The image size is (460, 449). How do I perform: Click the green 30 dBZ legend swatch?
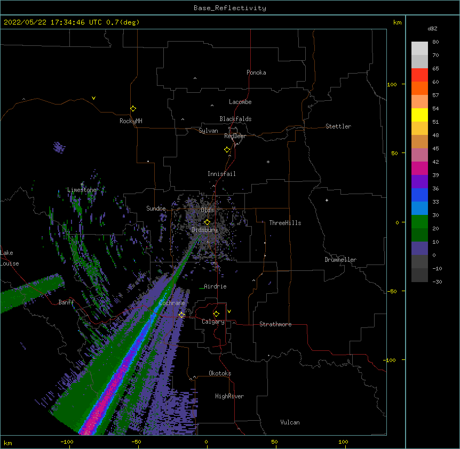pos(419,222)
